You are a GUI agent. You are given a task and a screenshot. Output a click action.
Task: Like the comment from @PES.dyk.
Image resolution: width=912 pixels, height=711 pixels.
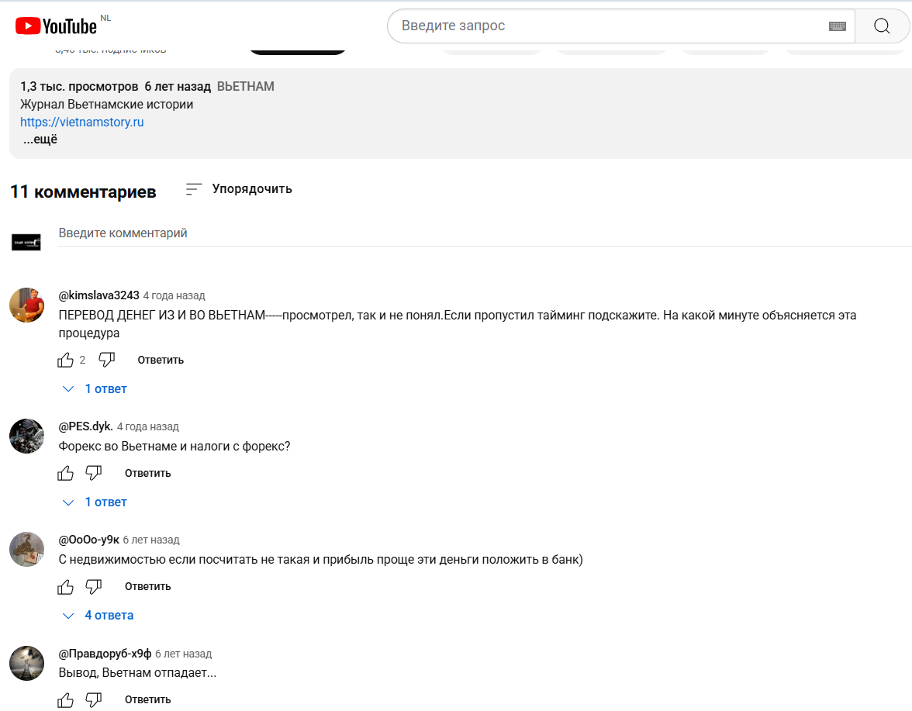click(65, 472)
